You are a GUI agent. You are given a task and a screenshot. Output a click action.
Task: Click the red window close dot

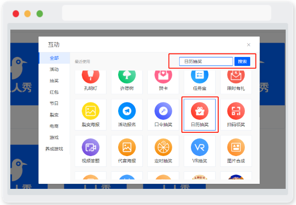(x=16, y=14)
